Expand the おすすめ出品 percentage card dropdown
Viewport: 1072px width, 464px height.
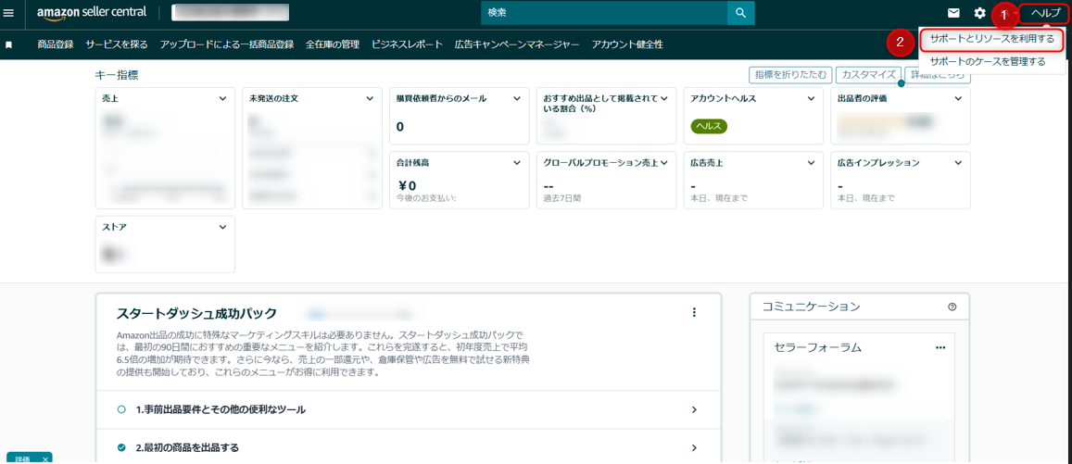point(663,98)
